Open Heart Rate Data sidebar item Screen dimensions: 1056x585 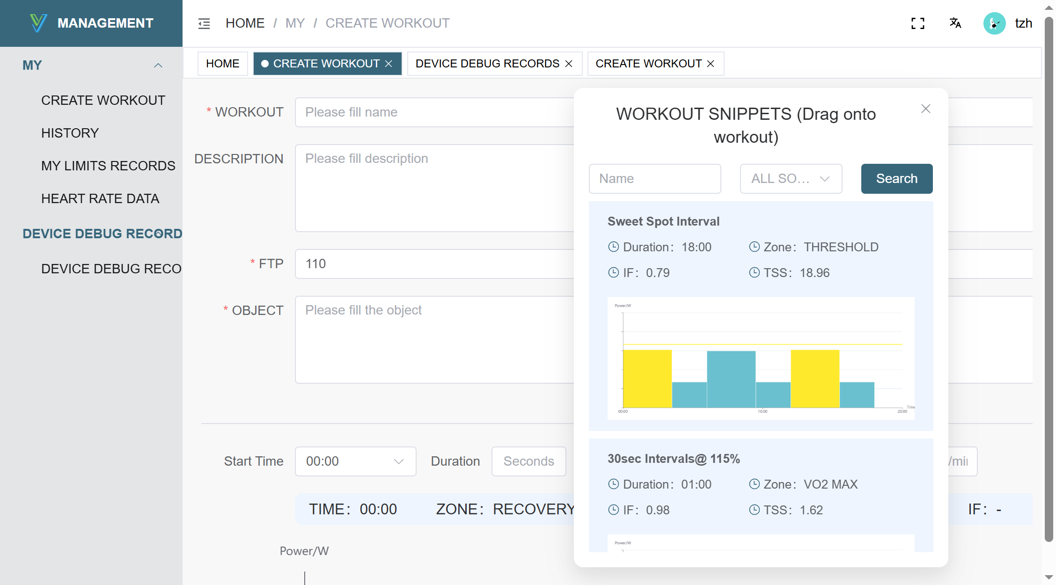point(100,199)
